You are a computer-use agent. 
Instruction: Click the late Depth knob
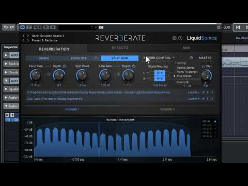click(129, 75)
